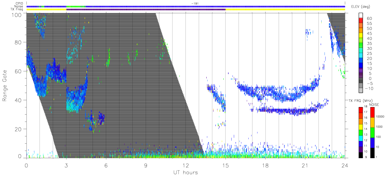Click the 3 tick label on the UT hours axis
The width and height of the screenshot is (388, 179).
(66, 165)
